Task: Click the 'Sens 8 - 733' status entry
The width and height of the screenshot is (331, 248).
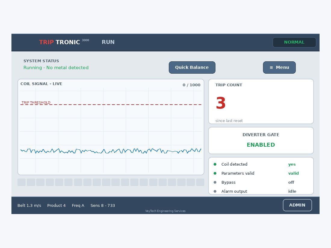Action: click(x=103, y=205)
